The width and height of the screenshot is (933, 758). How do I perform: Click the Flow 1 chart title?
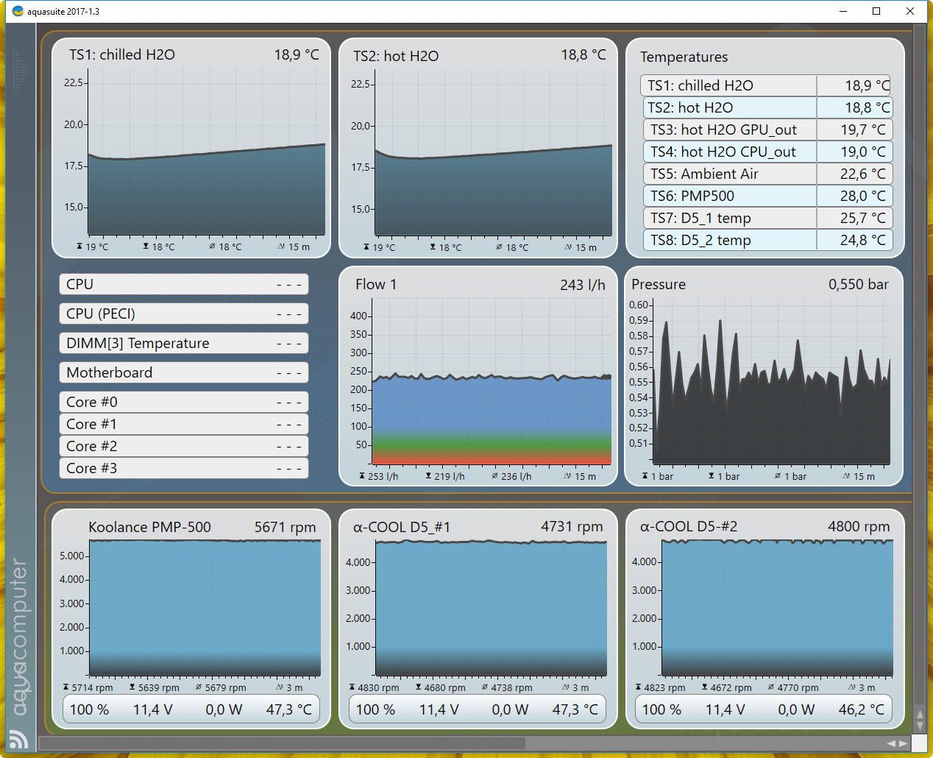click(x=376, y=285)
